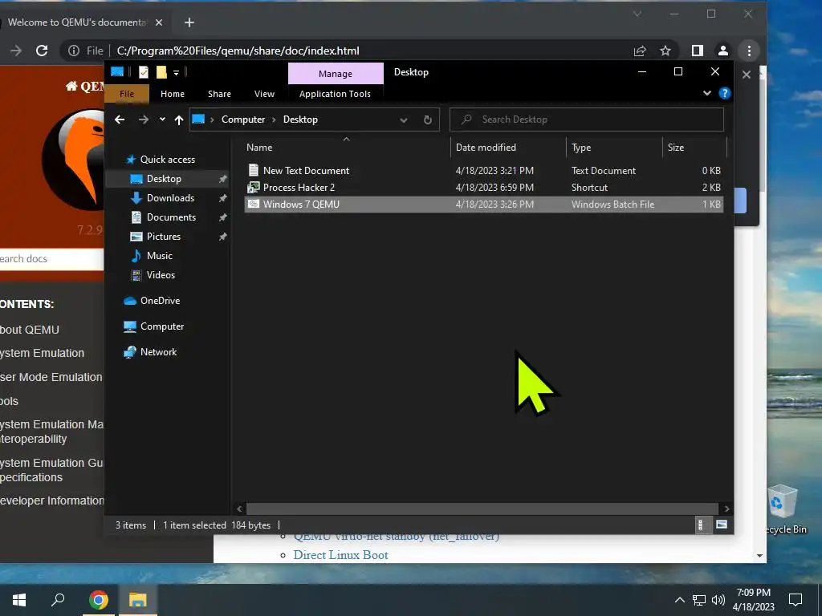This screenshot has height=616, width=822.
Task: Click the 4/18/2023 6:59 PM date cell
Action: pos(494,188)
